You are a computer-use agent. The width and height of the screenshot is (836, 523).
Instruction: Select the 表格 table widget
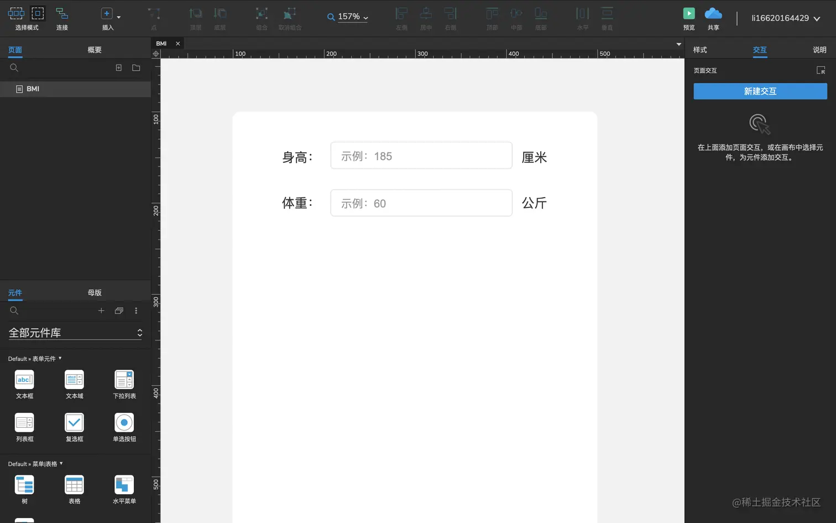pyautogui.click(x=74, y=490)
